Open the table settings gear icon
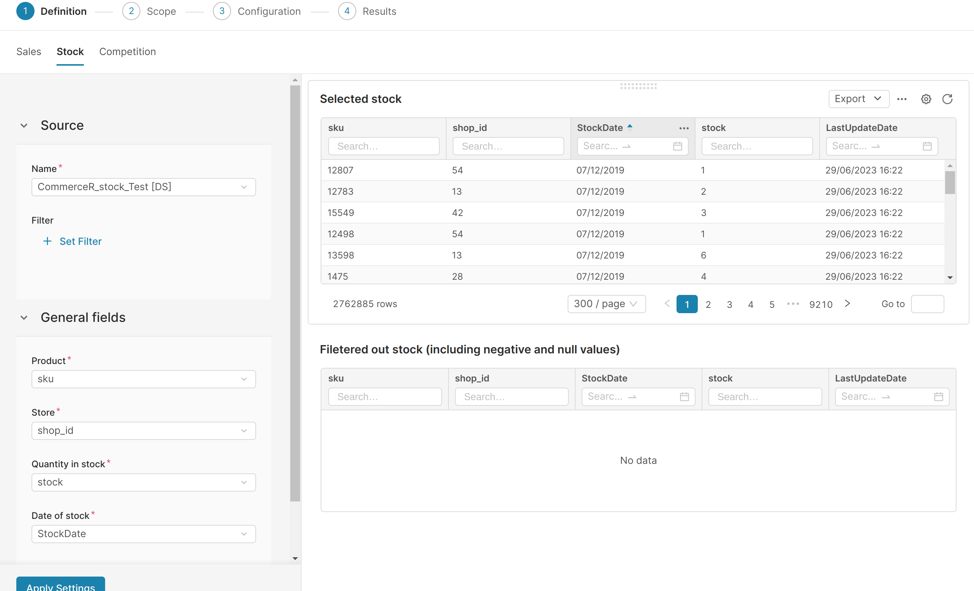974x591 pixels. [926, 99]
